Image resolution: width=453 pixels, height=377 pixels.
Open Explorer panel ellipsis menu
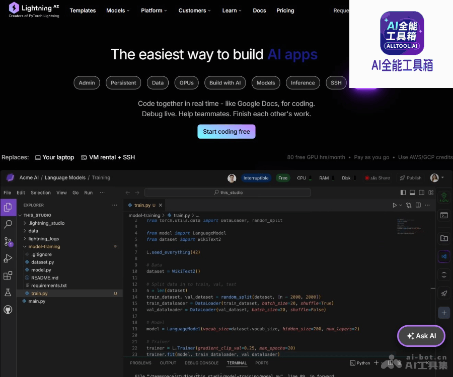[x=115, y=205]
